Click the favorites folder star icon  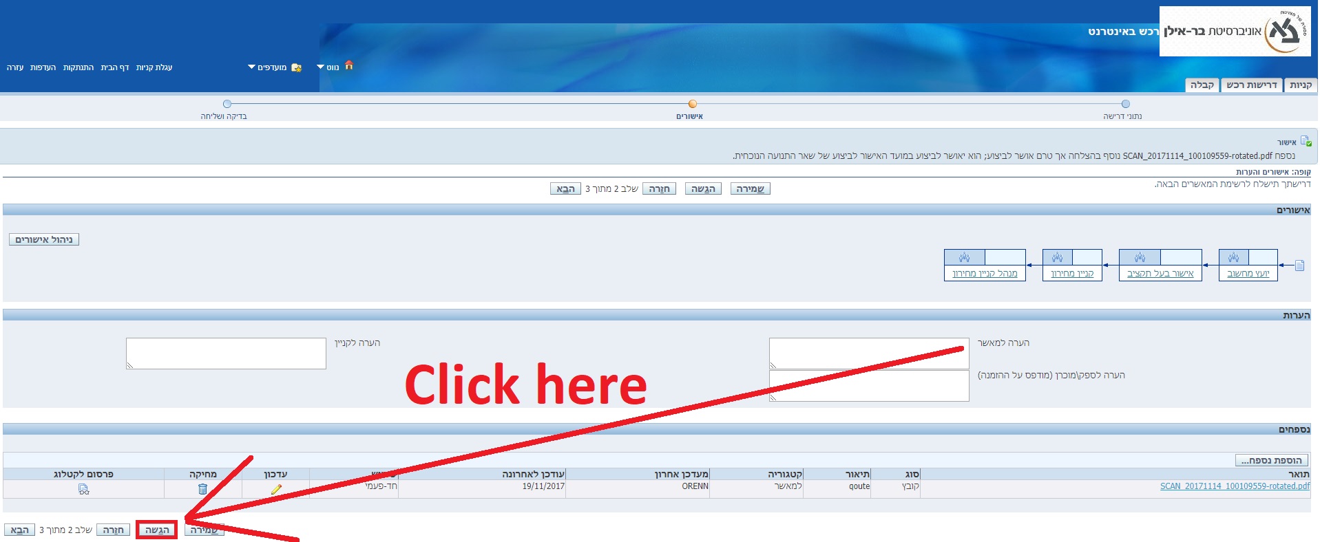[x=296, y=67]
